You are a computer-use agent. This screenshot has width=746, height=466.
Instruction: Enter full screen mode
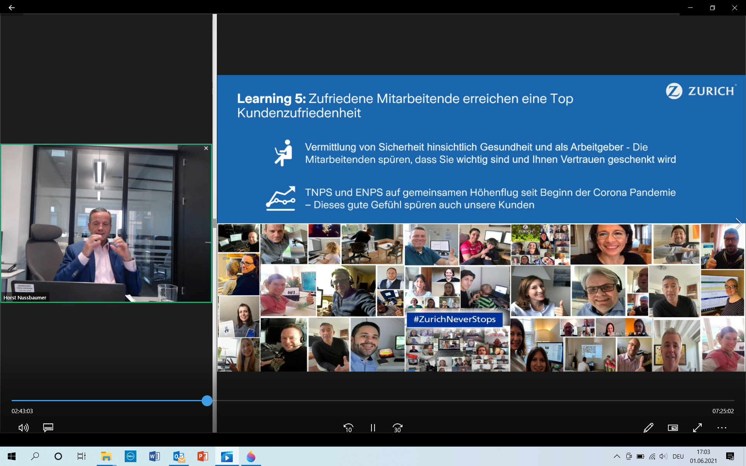click(x=697, y=428)
